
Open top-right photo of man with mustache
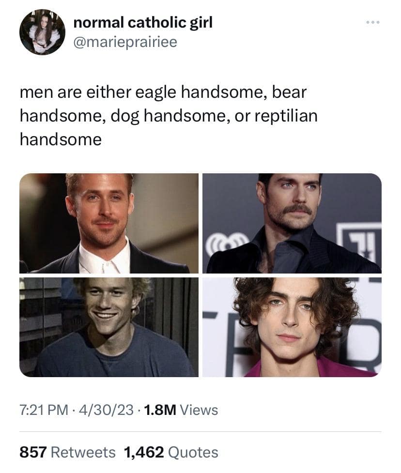point(292,223)
